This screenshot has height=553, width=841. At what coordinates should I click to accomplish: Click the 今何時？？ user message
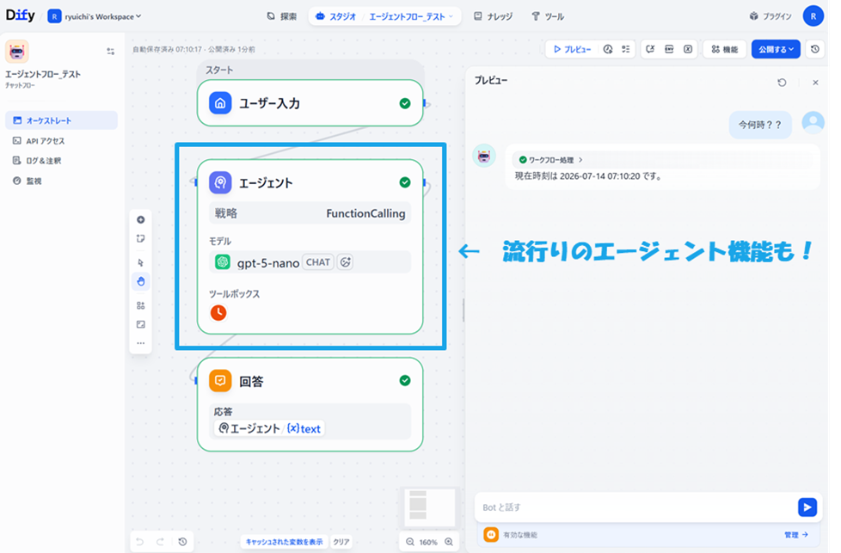point(760,125)
